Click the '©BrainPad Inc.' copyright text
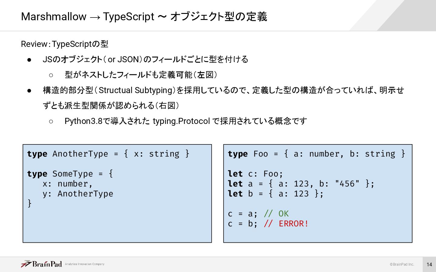The height and width of the screenshot is (272, 436). click(402, 264)
